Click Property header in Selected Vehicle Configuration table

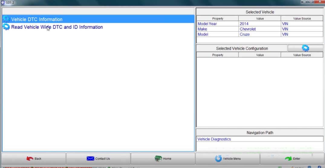point(218,55)
